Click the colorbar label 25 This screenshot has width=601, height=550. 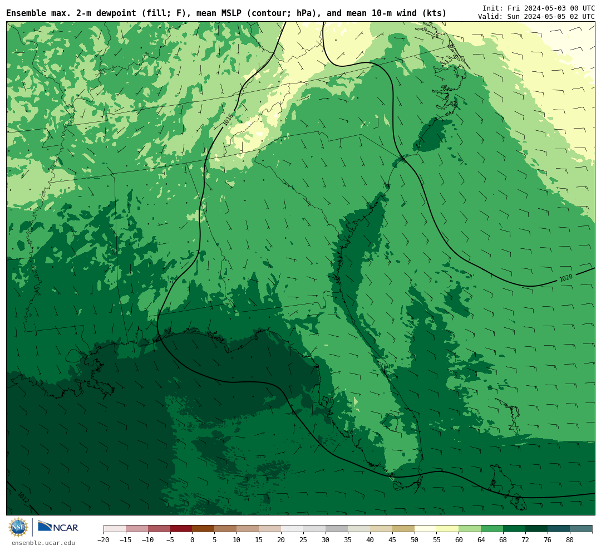[303, 540]
